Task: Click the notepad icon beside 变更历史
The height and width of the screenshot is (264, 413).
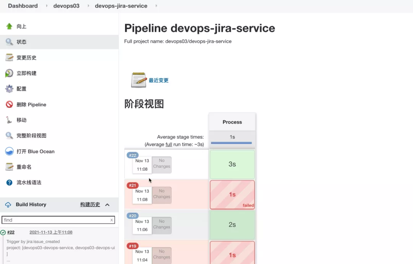Action: coord(9,57)
